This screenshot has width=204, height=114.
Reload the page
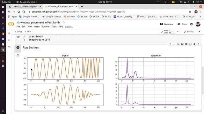click(x=19, y=12)
